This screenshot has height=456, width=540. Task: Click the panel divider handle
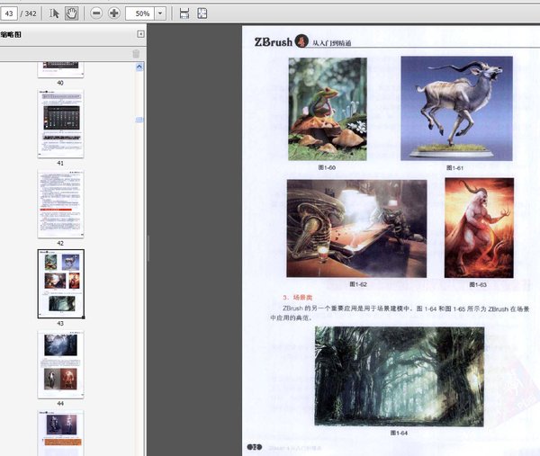coord(148,248)
